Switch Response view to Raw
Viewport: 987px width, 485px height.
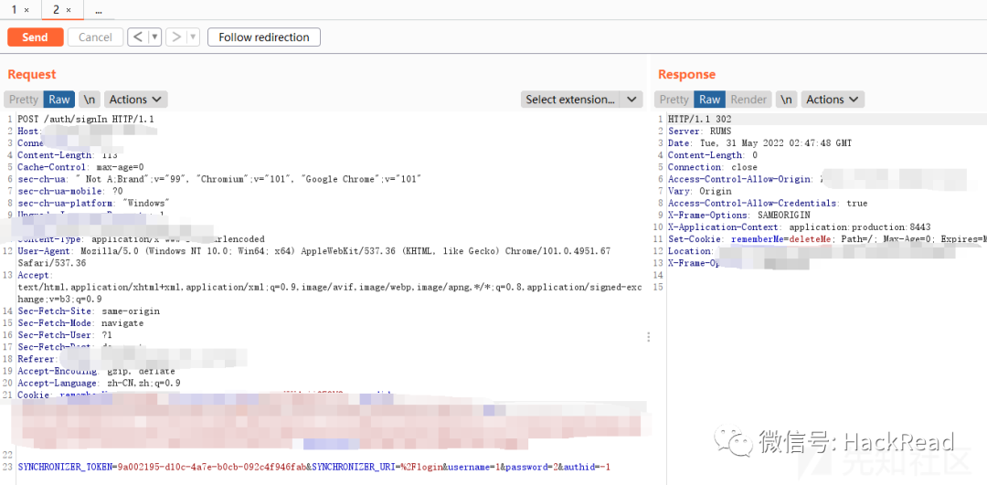coord(709,100)
